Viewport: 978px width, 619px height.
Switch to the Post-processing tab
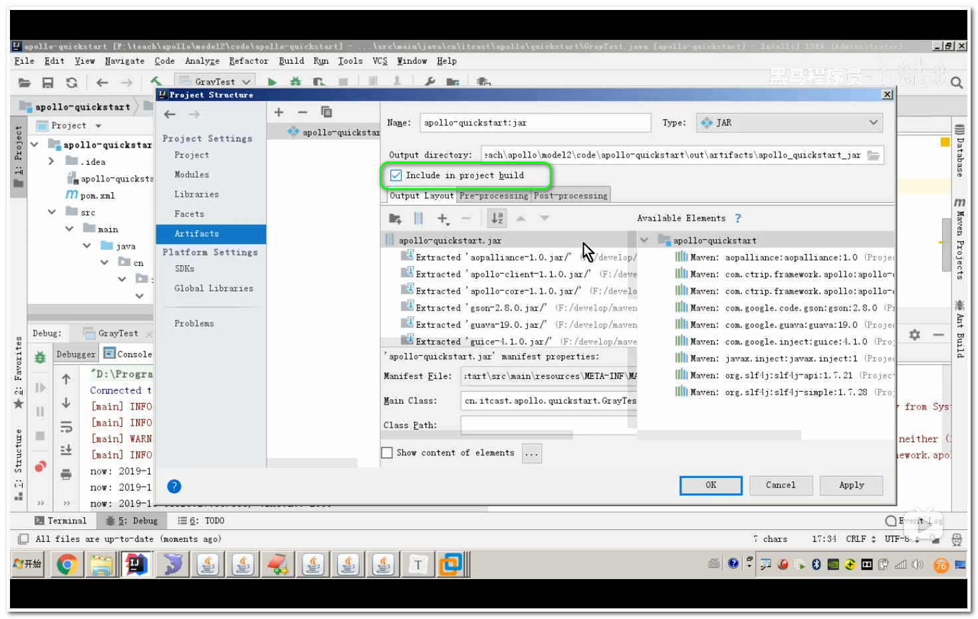[570, 195]
